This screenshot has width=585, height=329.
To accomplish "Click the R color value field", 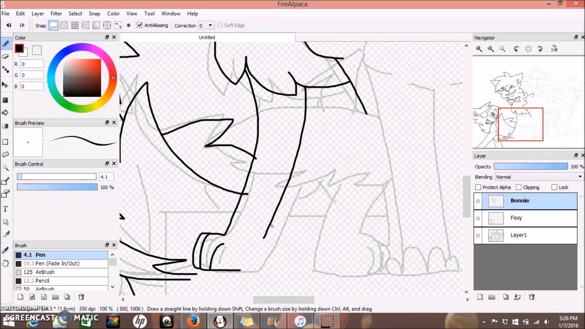I will (x=32, y=64).
